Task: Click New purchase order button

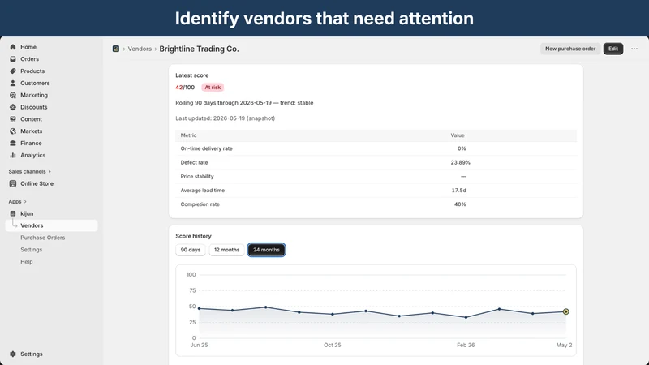Action: point(570,49)
